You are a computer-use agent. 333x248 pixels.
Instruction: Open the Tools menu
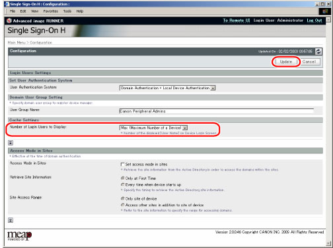click(x=67, y=11)
